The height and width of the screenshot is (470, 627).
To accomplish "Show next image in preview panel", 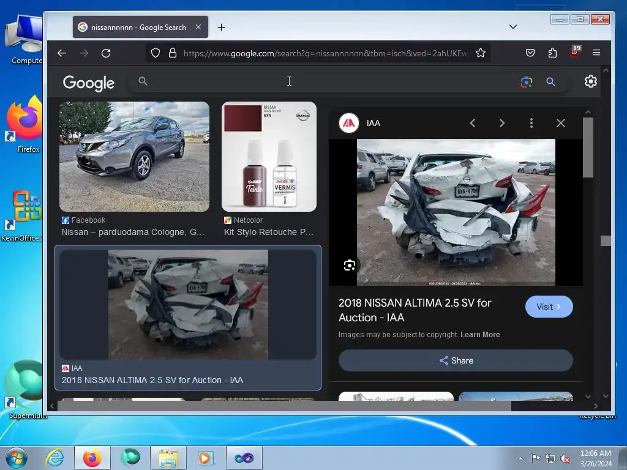I will tap(502, 123).
